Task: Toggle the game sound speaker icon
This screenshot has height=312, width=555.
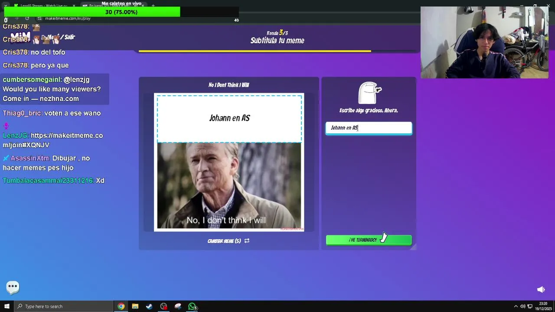Action: click(x=541, y=289)
